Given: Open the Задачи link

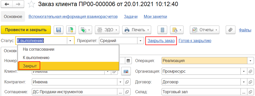Looking at the screenshot, I should 131,16.
